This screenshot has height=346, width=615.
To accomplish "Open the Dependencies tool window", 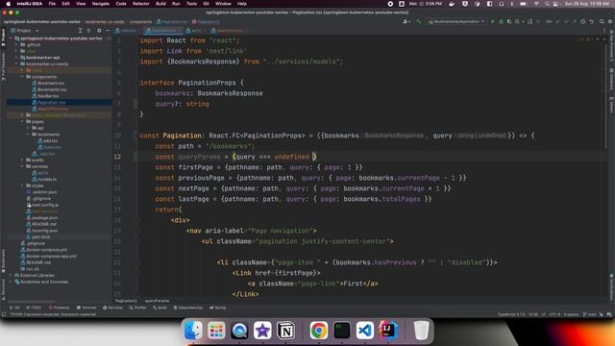I will tap(188, 308).
